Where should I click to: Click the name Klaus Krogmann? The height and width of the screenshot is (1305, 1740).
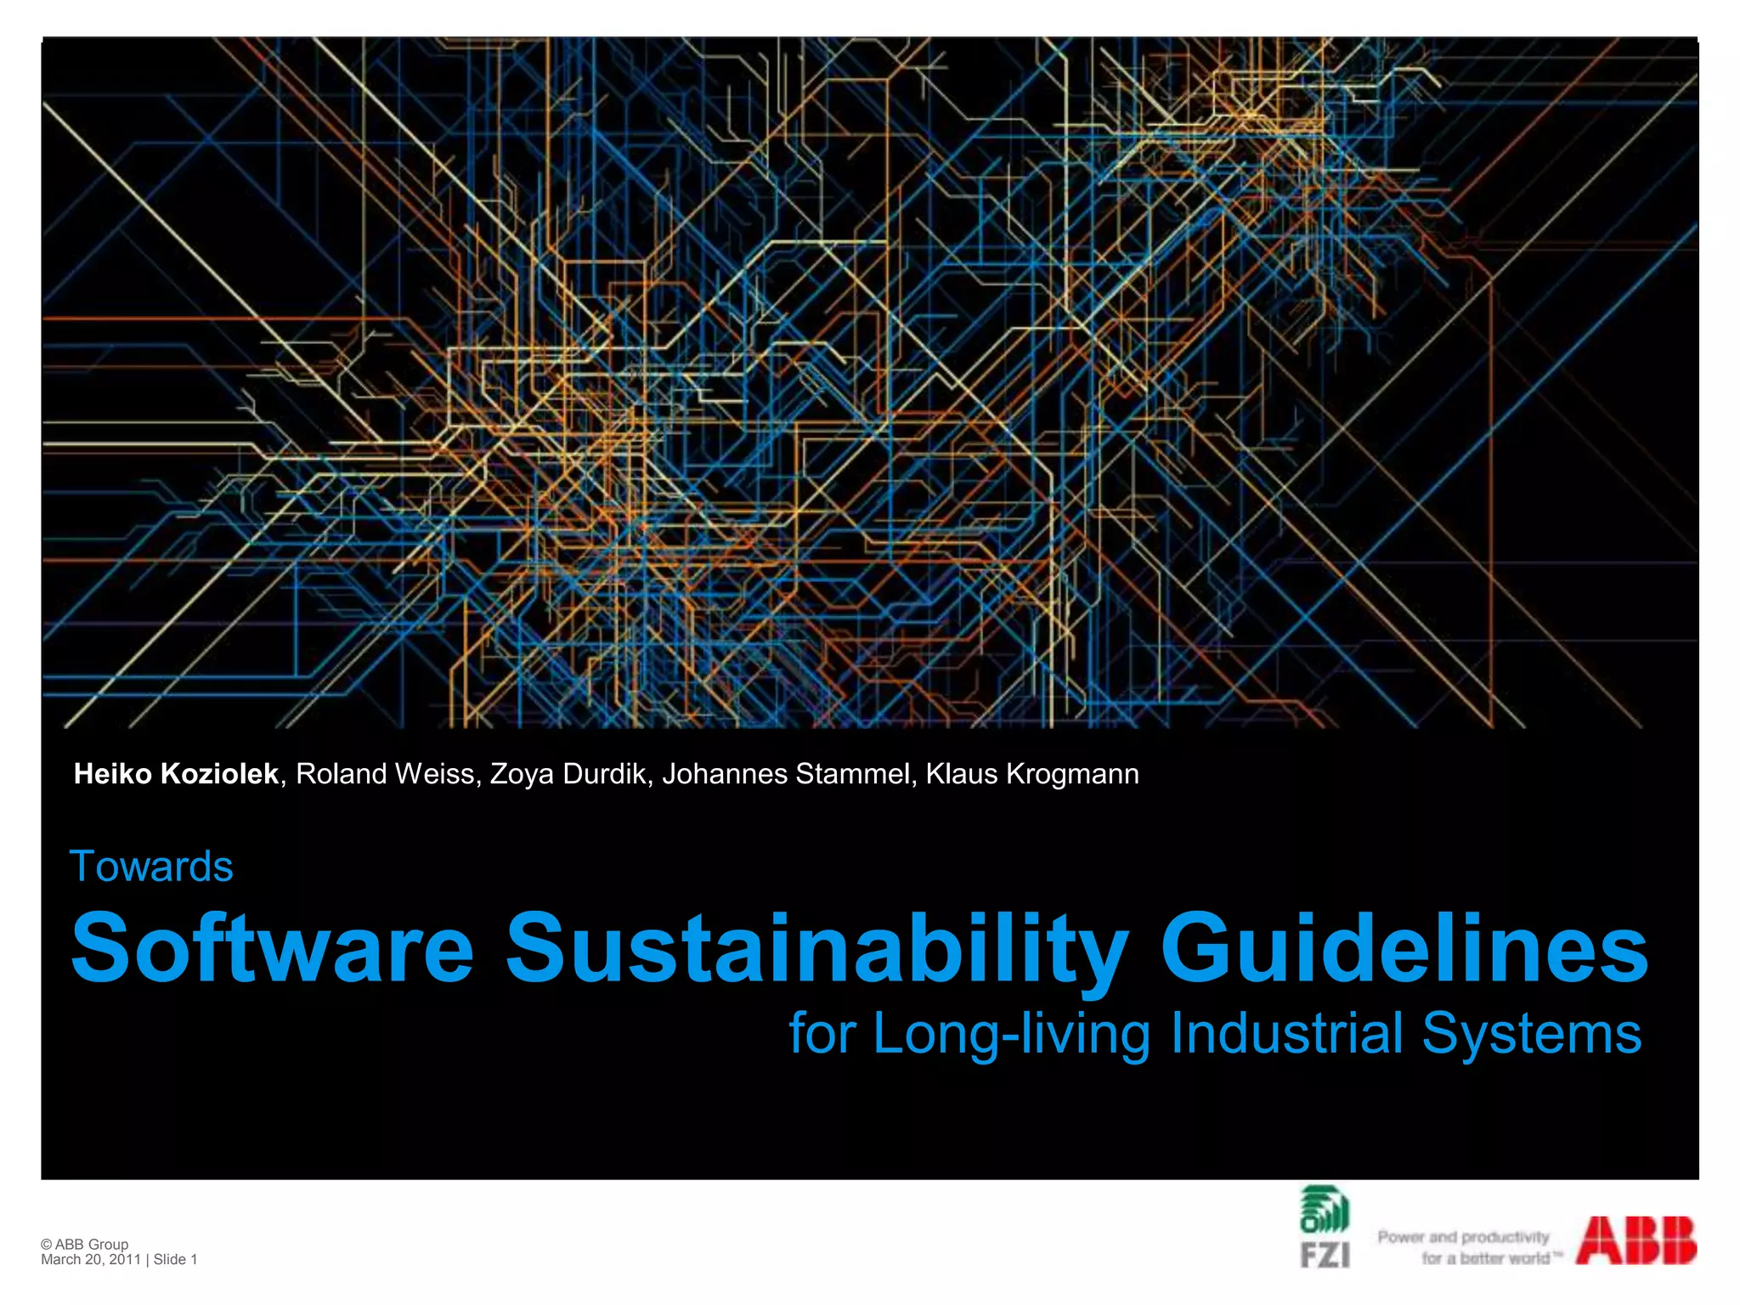[x=1032, y=774]
